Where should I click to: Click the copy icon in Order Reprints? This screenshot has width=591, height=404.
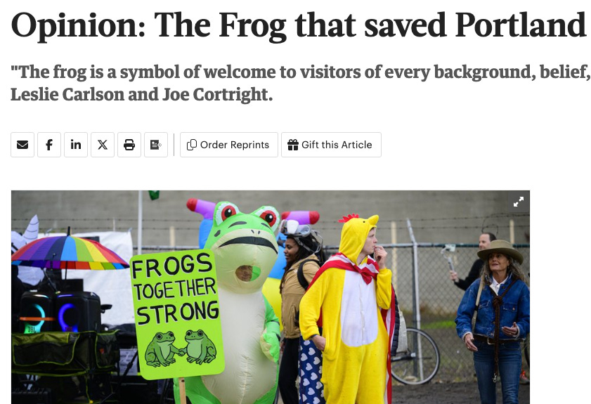tap(192, 145)
